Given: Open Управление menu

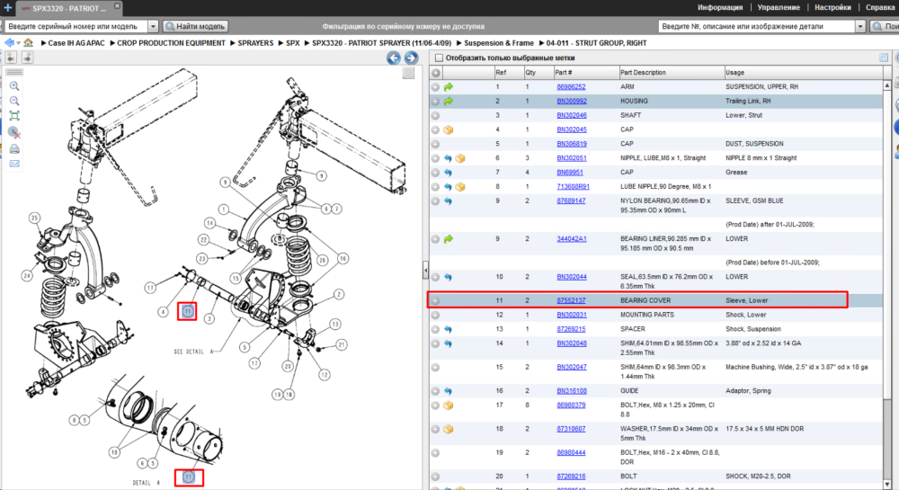Looking at the screenshot, I should tap(779, 7).
